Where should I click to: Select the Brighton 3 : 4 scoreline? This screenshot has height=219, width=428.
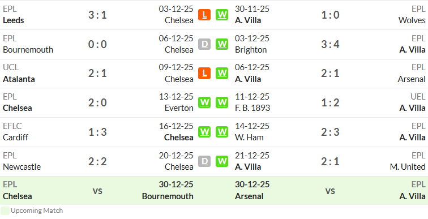[x=330, y=44]
